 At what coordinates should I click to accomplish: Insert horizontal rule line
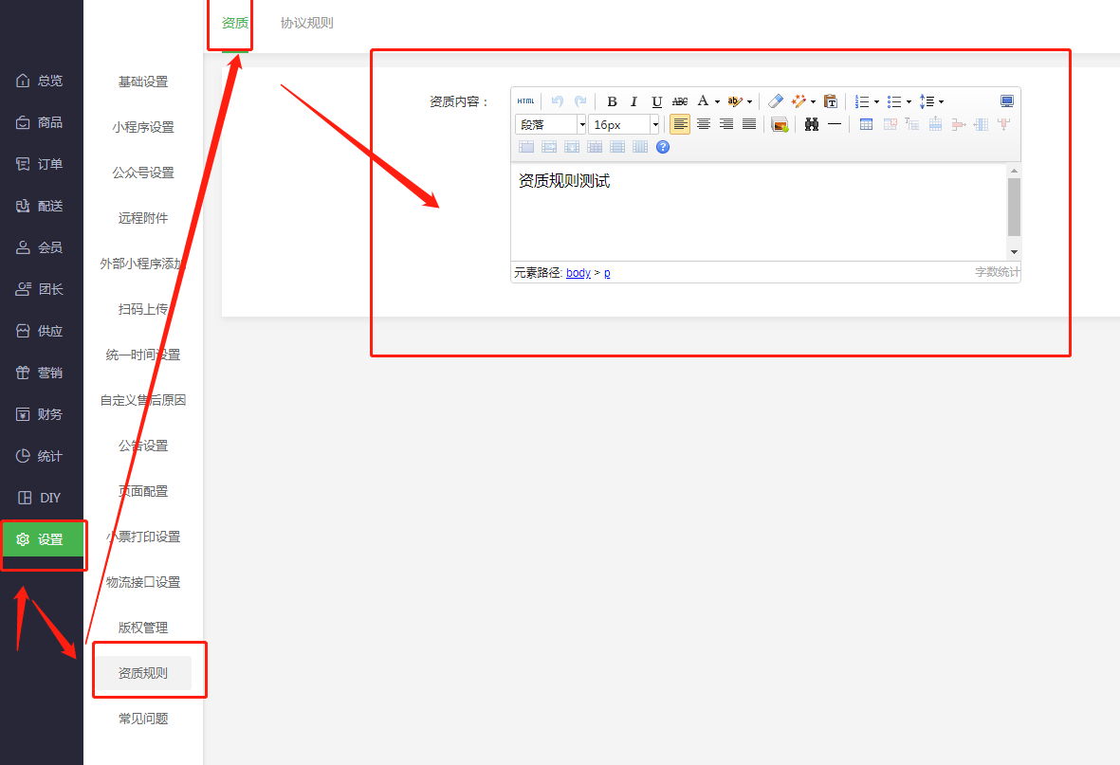[x=835, y=124]
